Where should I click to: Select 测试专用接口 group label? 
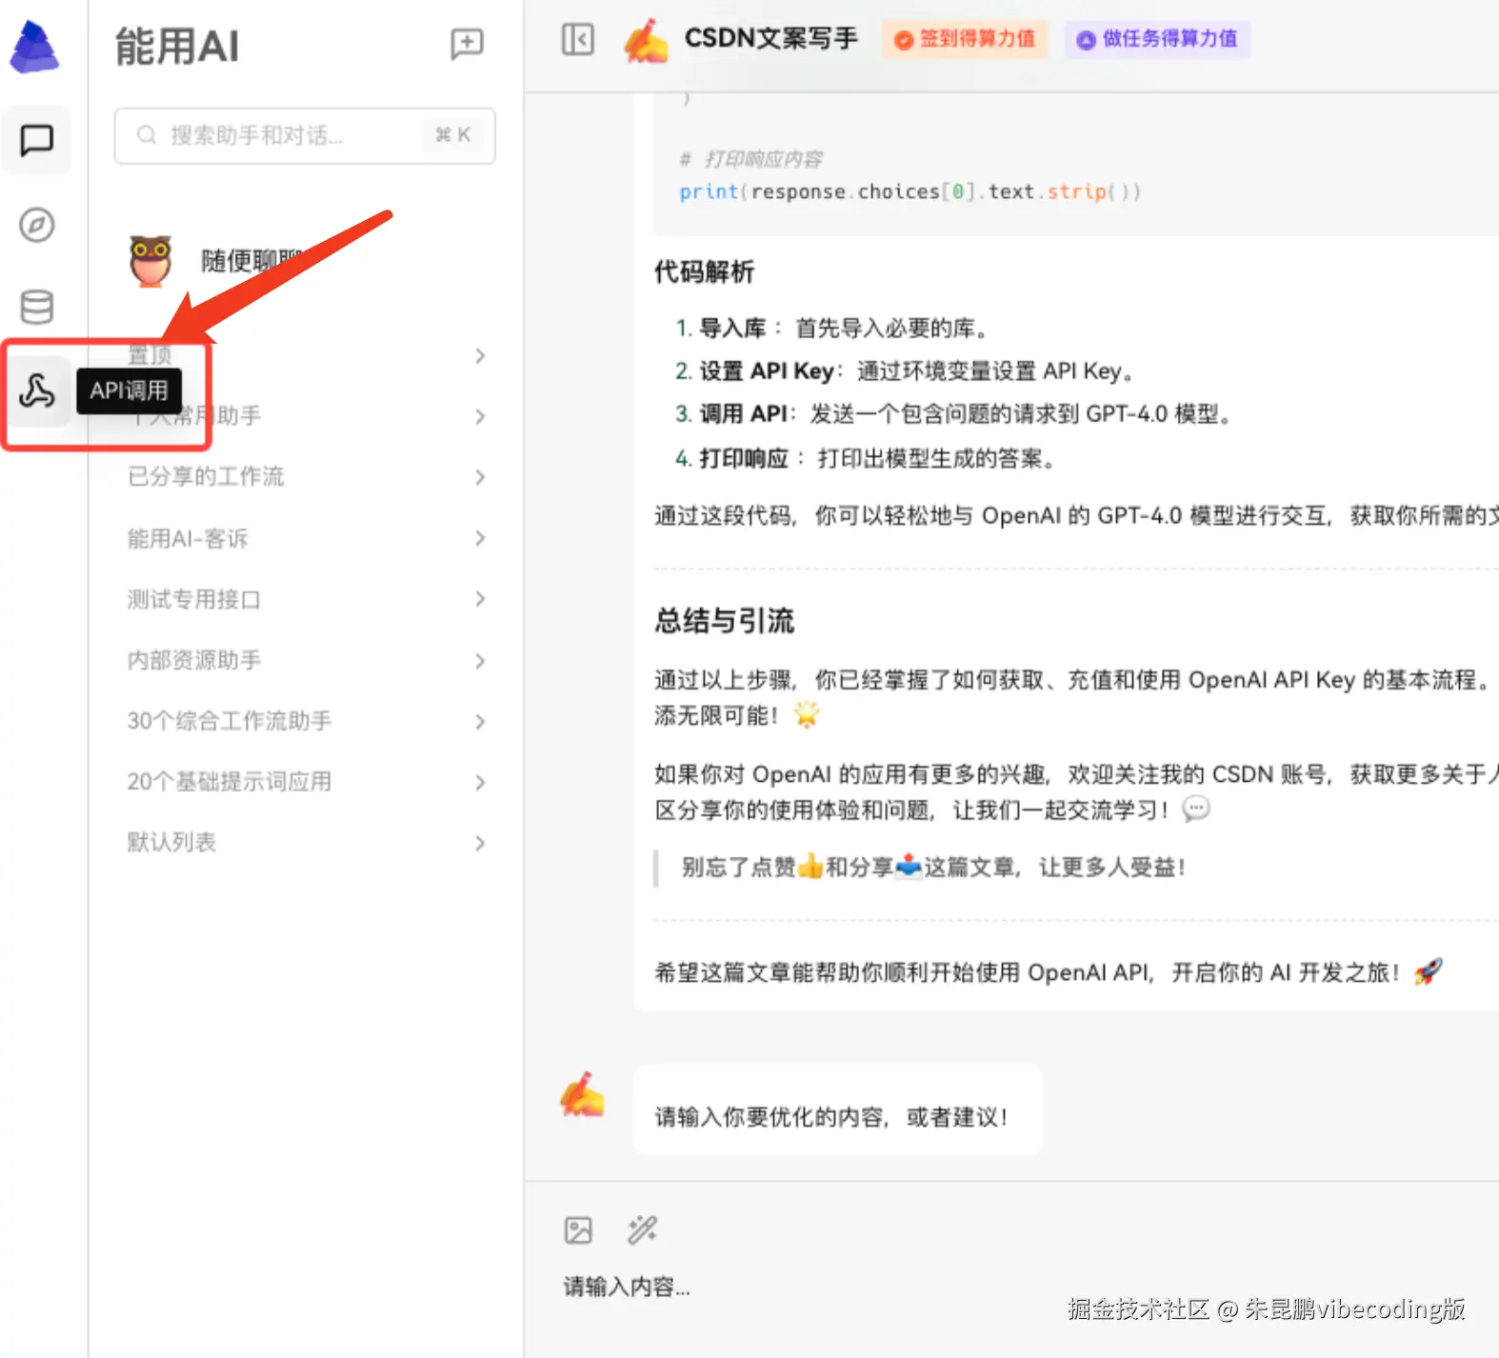tap(193, 599)
